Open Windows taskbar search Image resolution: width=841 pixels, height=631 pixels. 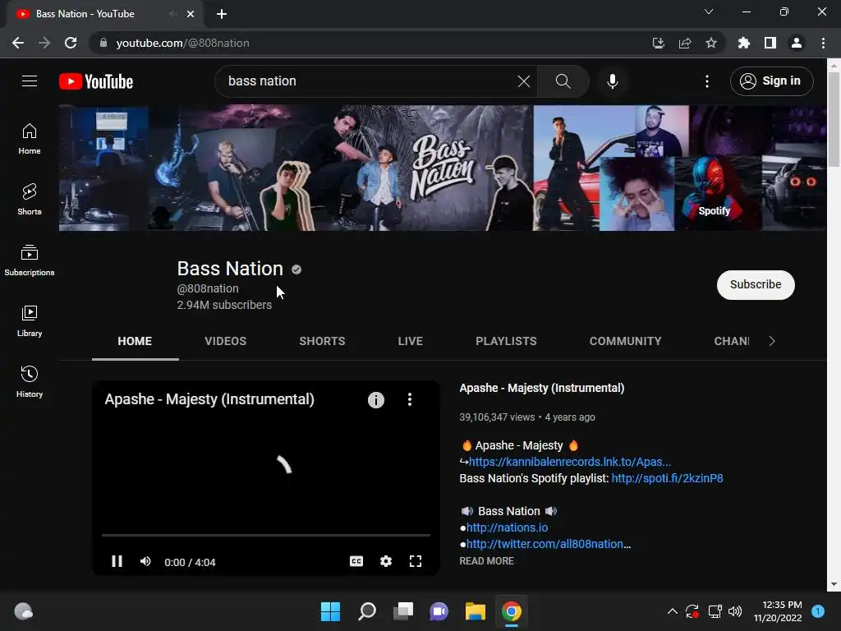click(x=367, y=611)
